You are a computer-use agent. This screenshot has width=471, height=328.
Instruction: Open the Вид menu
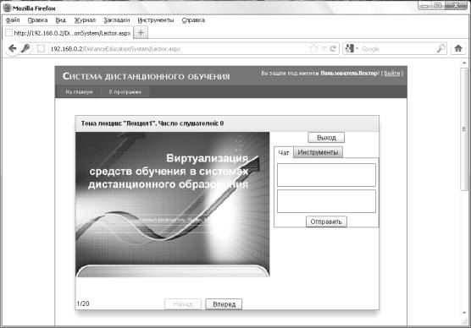(61, 20)
